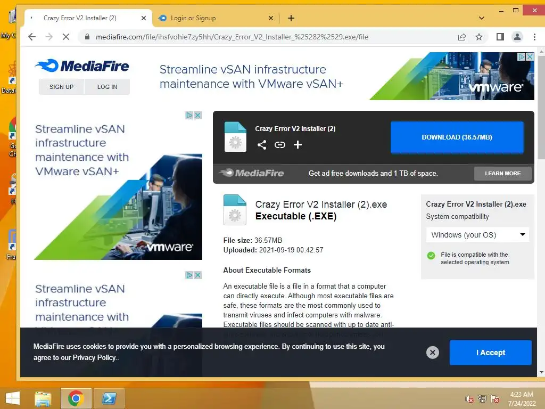
Task: Share this page icon in address bar
Action: [x=462, y=37]
